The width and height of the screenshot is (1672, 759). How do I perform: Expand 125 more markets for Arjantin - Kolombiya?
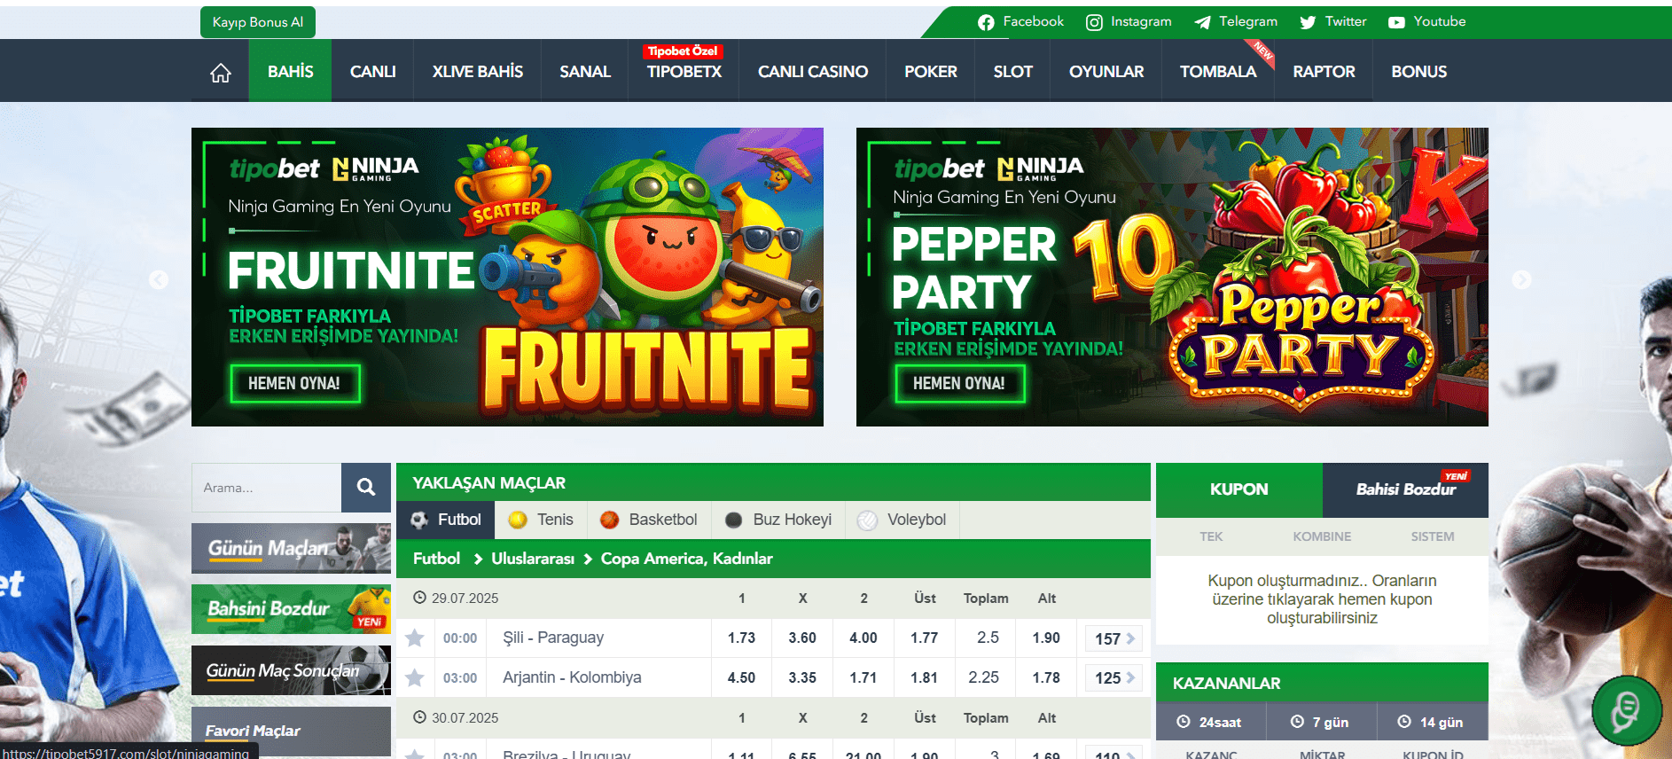[1114, 678]
